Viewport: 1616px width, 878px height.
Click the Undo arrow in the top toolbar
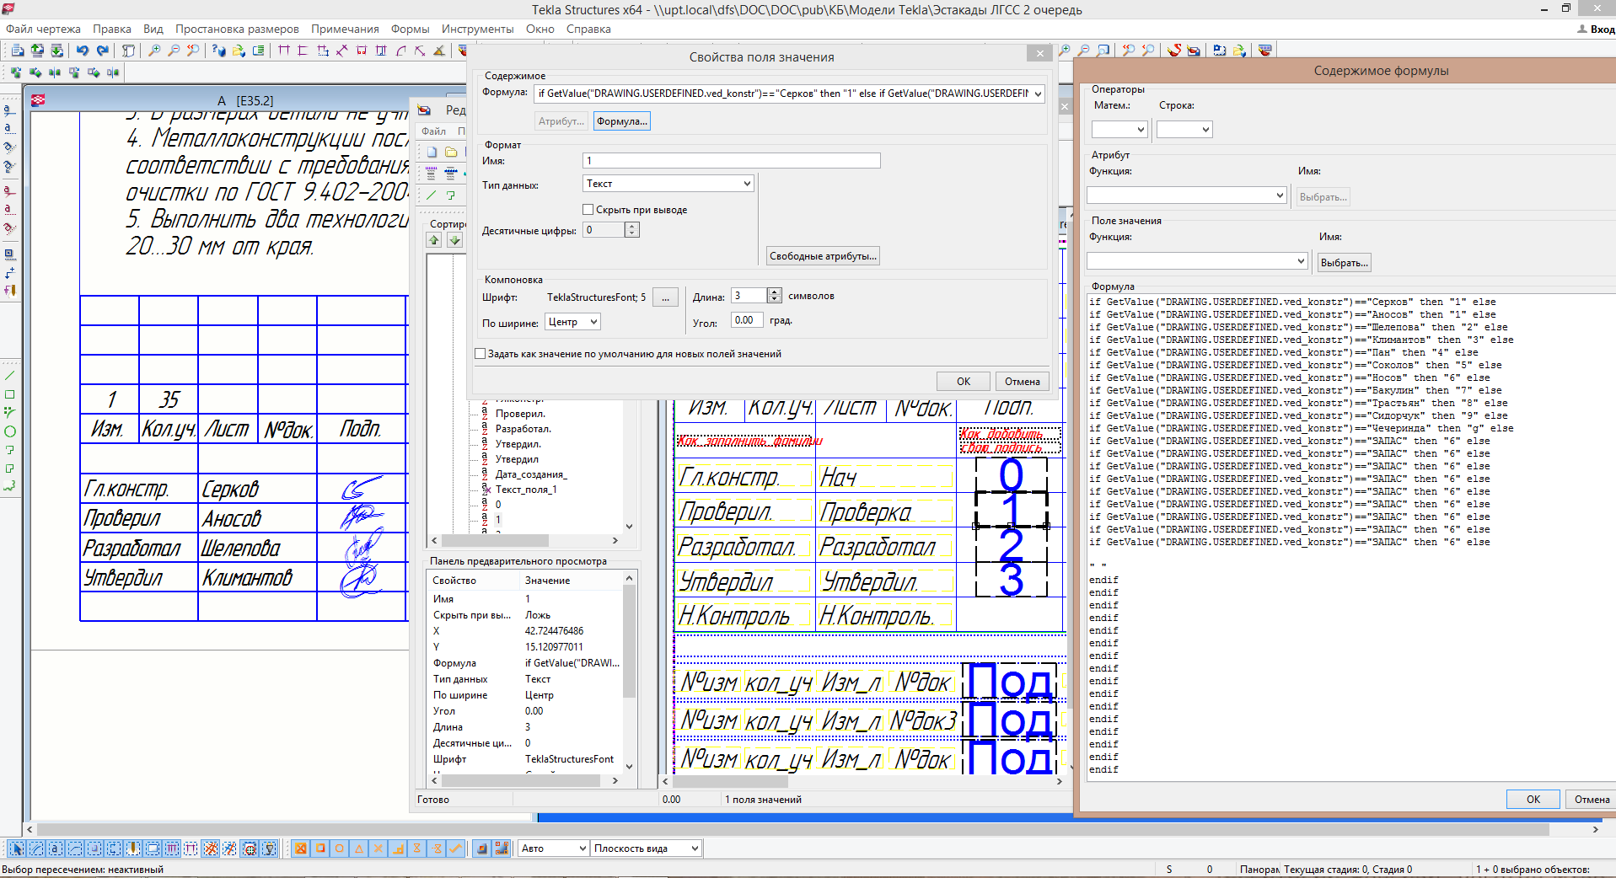tap(82, 51)
